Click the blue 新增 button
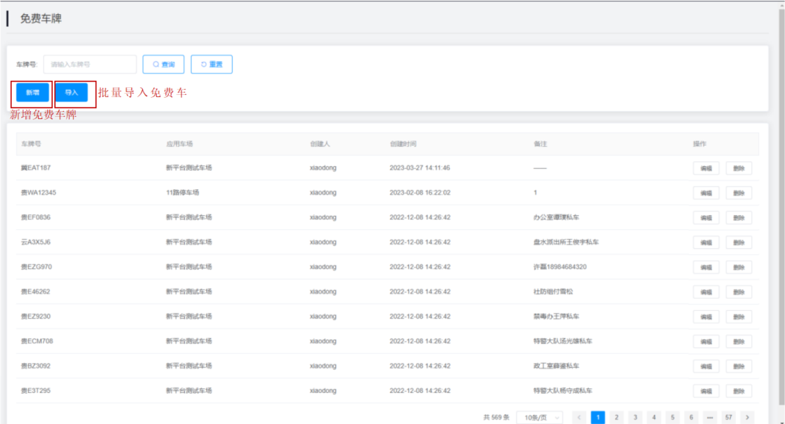 pos(32,93)
